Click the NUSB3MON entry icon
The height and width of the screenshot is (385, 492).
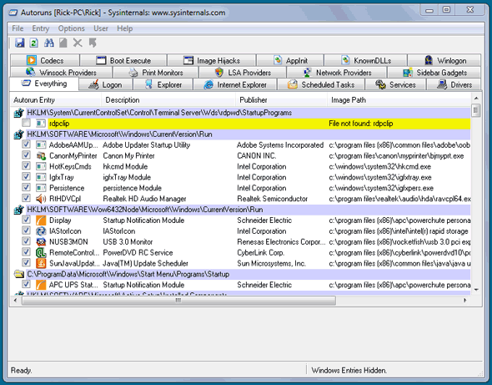click(41, 241)
